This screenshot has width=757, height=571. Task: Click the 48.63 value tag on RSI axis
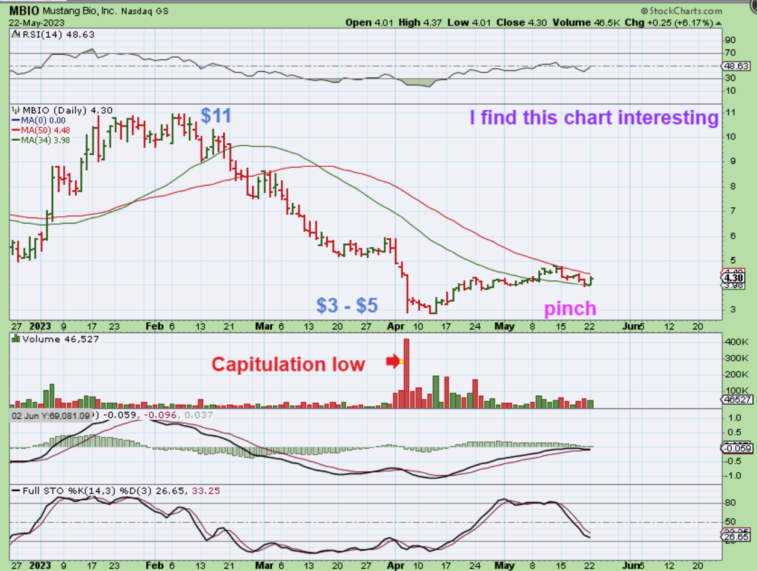click(737, 66)
